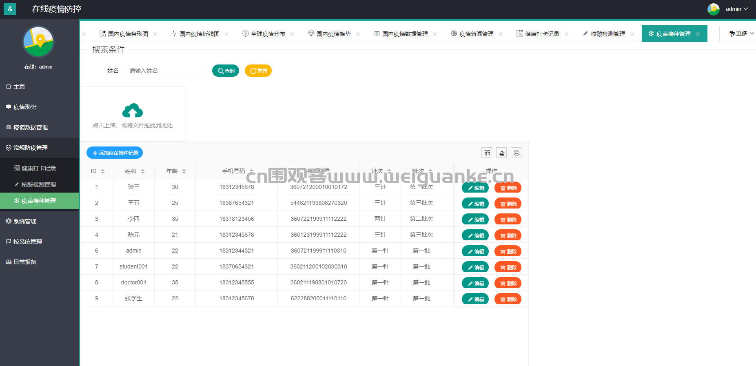756x366 pixels.
Task: Close the 疫苗接种管理 active tab
Action: (698, 34)
